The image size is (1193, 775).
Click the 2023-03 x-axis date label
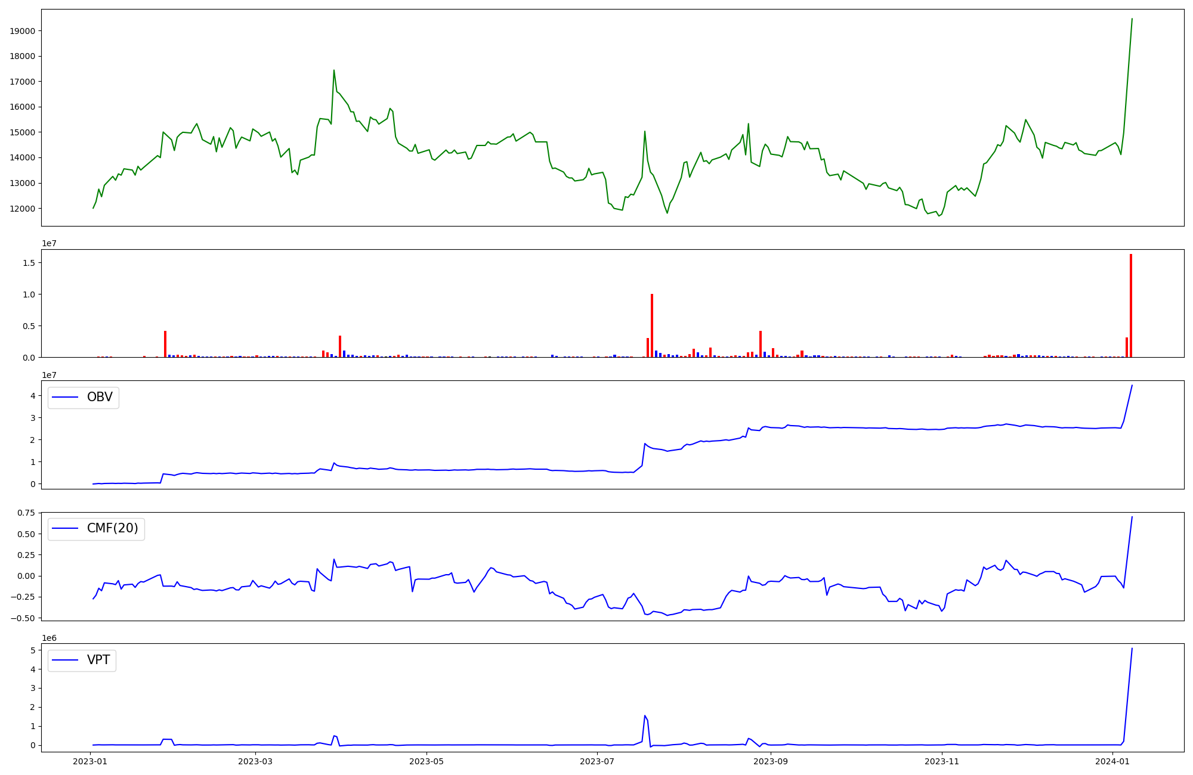click(x=256, y=761)
